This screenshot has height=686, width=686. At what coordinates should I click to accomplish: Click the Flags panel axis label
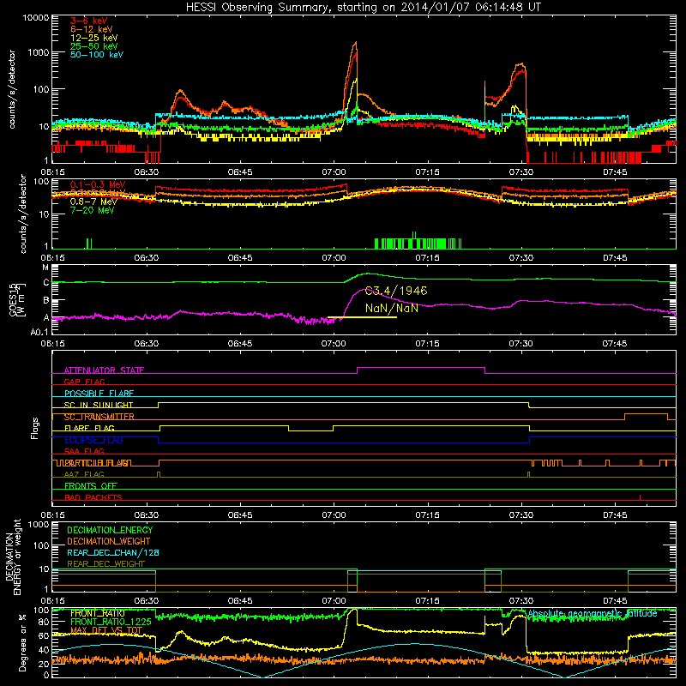point(34,428)
